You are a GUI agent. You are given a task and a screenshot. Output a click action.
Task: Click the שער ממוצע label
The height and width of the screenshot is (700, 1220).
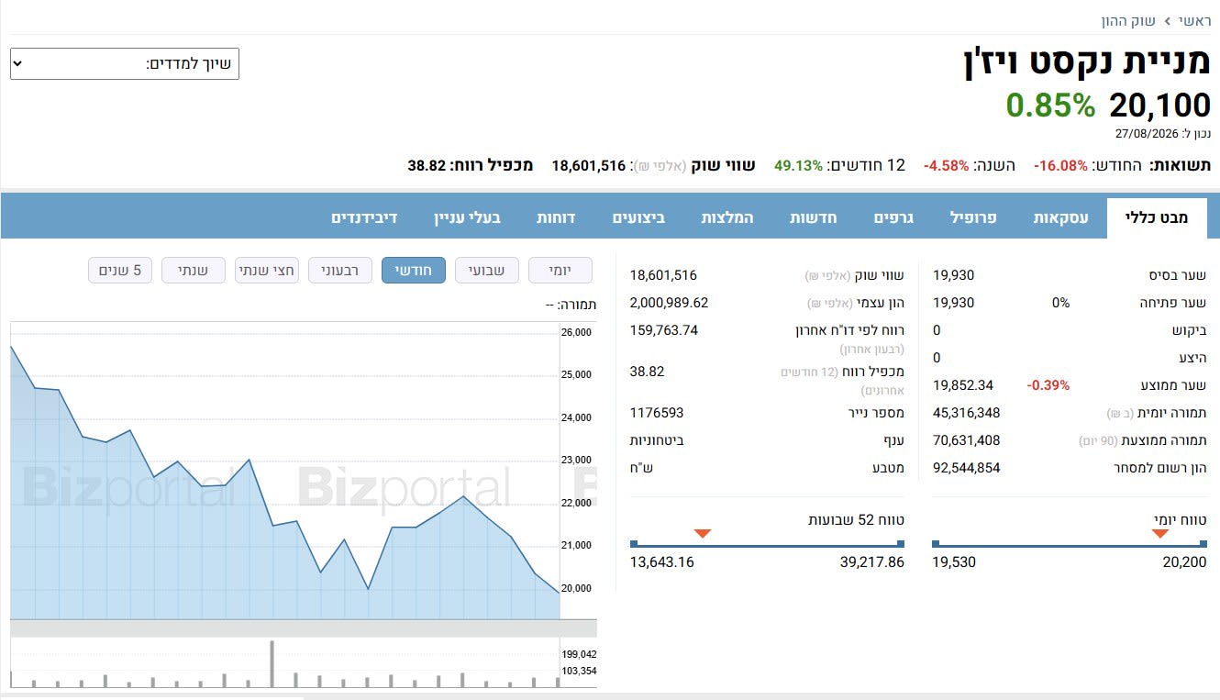(1173, 385)
